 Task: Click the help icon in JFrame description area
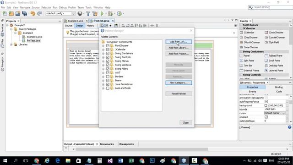point(289,127)
